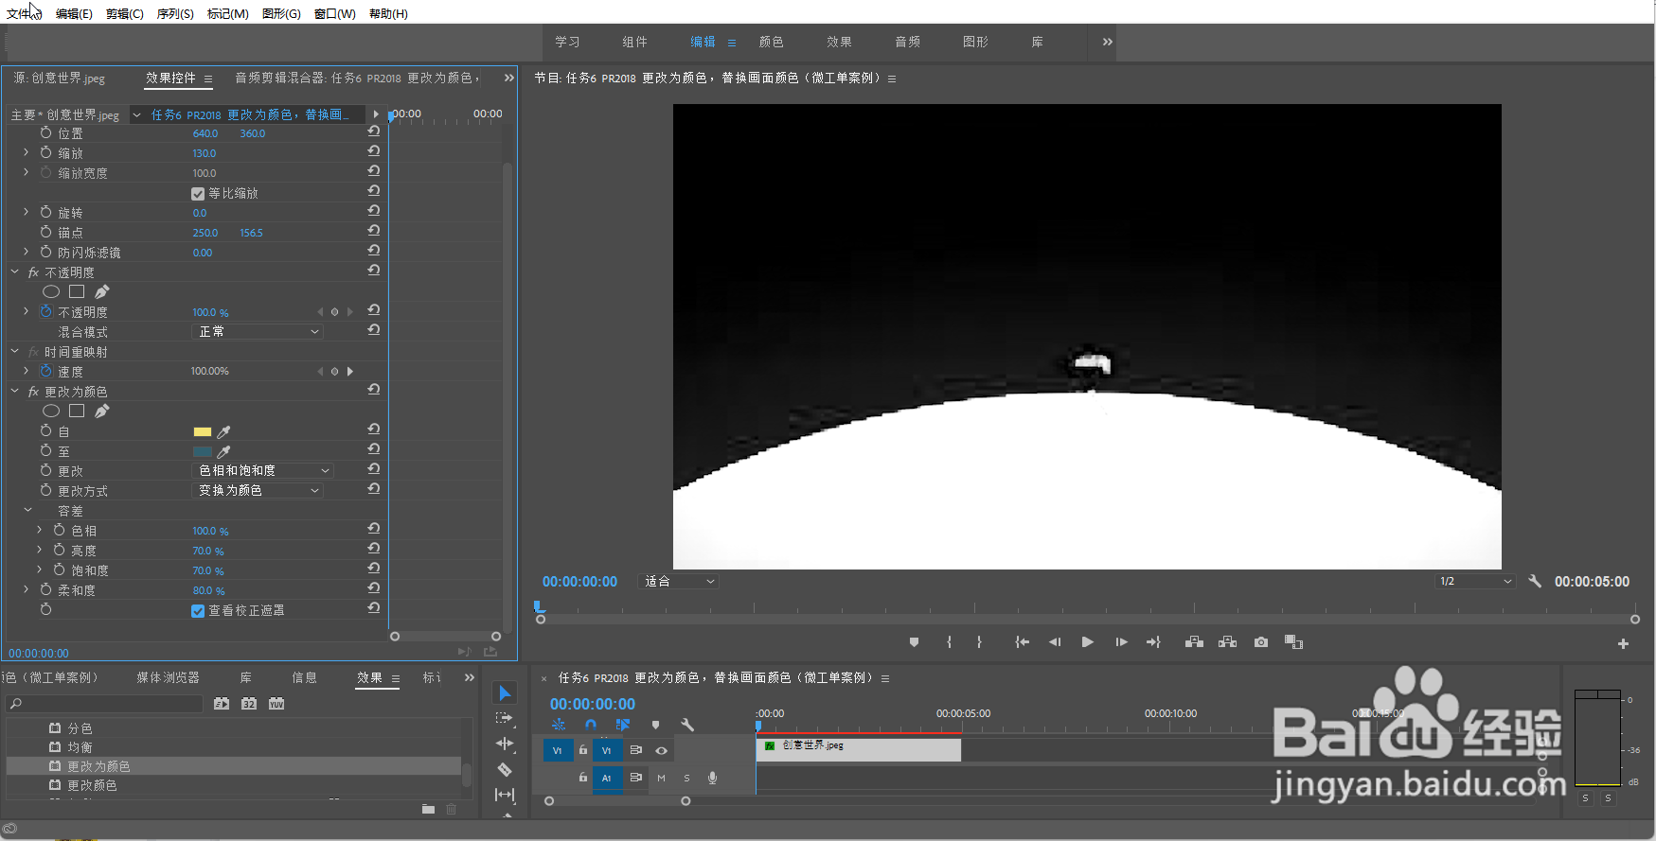Toggle V1 track lock
Viewport: 1656px width, 841px height.
click(583, 750)
